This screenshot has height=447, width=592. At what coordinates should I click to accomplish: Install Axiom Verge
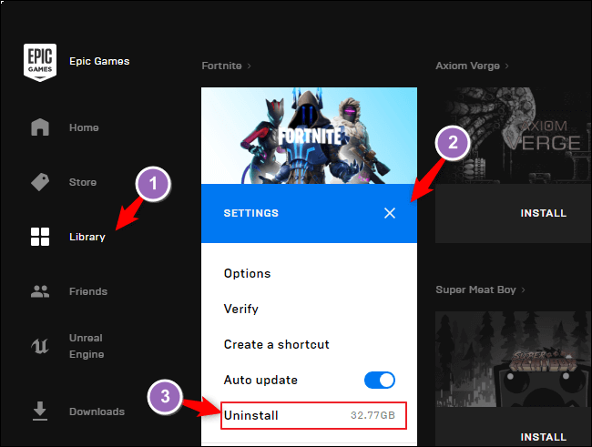[543, 213]
